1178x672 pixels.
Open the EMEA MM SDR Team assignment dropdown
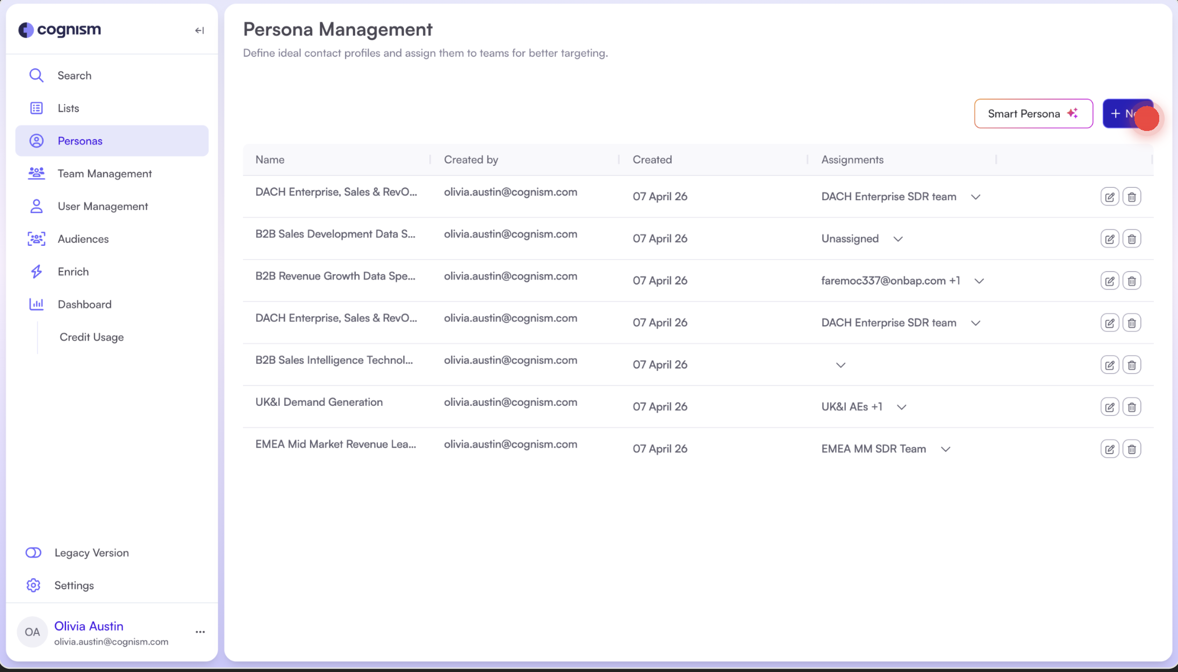point(945,449)
